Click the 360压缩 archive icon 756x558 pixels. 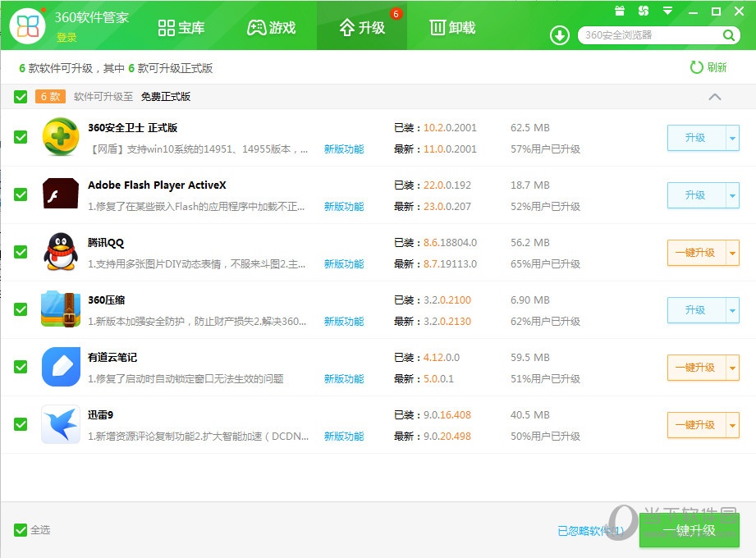click(x=60, y=309)
